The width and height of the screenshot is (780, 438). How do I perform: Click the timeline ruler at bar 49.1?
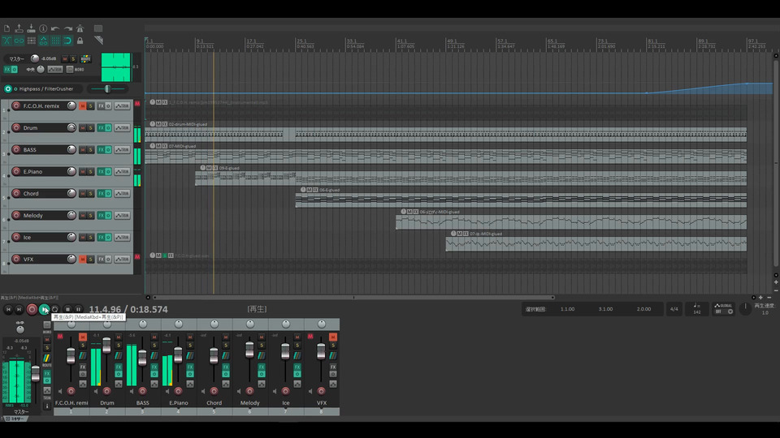(x=453, y=41)
